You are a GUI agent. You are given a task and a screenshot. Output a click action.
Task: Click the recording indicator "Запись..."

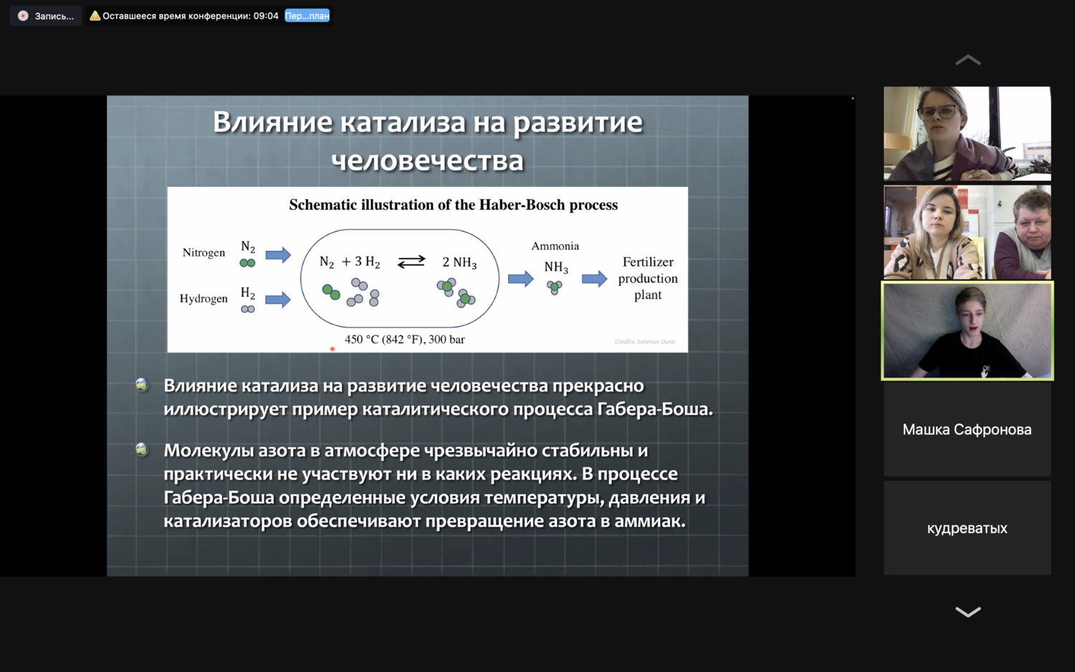coord(46,16)
